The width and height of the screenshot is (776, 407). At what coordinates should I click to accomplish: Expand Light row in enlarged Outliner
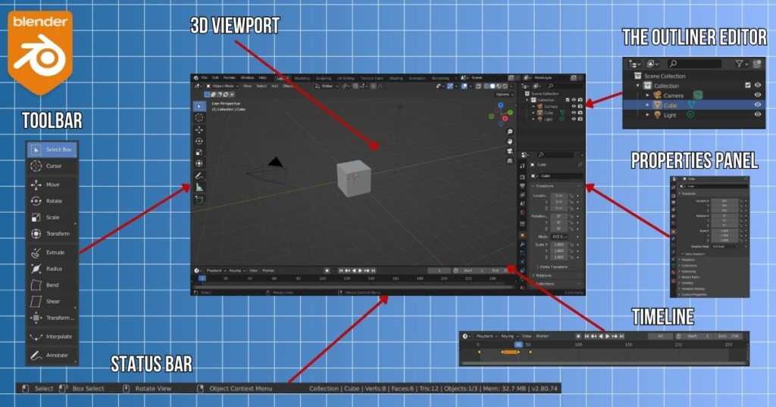(647, 114)
